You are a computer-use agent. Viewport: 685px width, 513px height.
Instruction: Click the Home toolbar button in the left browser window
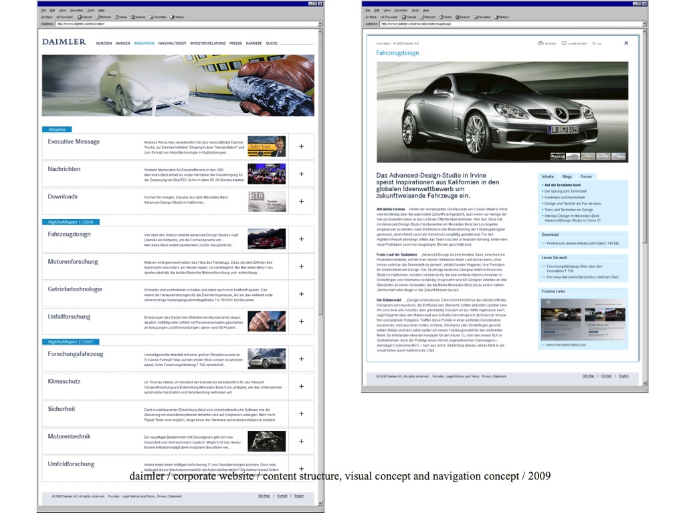click(120, 17)
